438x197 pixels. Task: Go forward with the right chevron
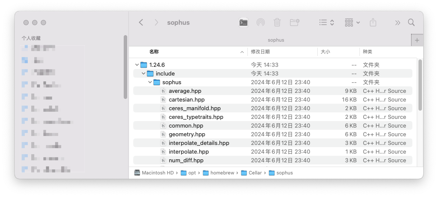[156, 23]
